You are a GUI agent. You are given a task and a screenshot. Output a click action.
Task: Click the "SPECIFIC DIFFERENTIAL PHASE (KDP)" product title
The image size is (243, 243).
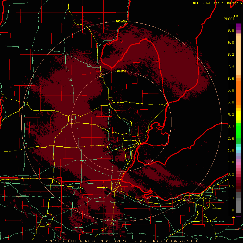click(86, 241)
